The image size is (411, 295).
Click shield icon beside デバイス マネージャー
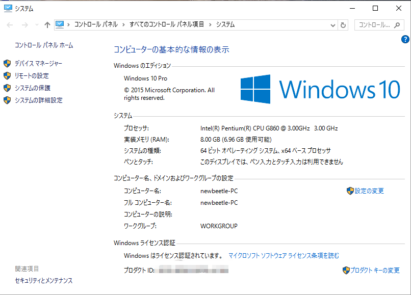click(x=7, y=63)
